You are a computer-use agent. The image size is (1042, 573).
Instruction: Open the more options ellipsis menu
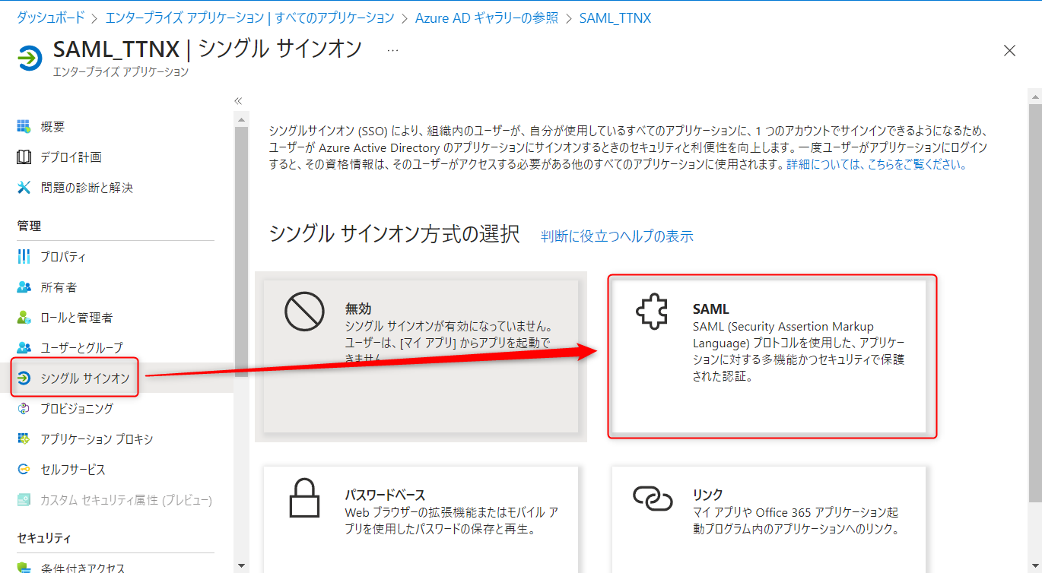coord(392,50)
